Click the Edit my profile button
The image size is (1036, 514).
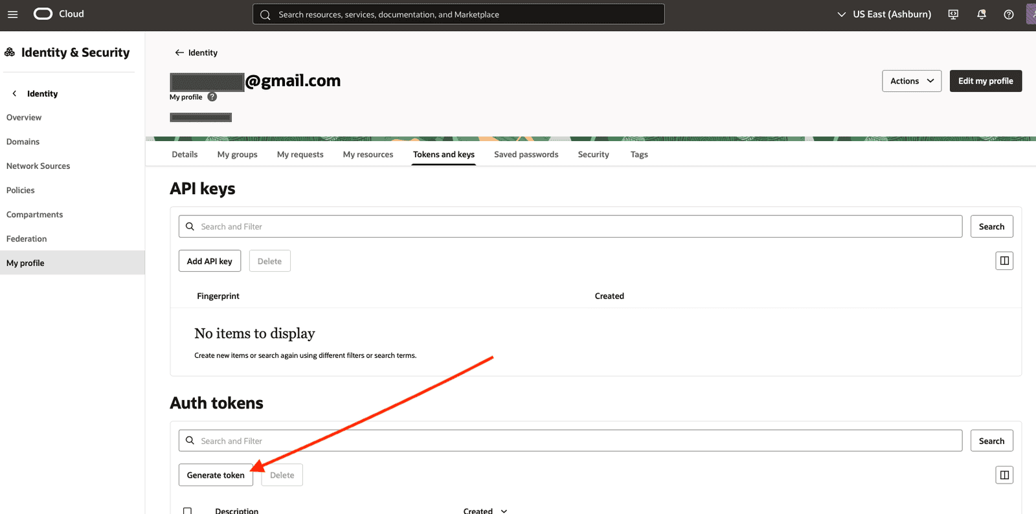(985, 81)
